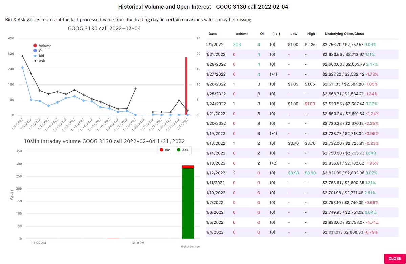Toggle the Bid line in top chart legend

click(38, 56)
